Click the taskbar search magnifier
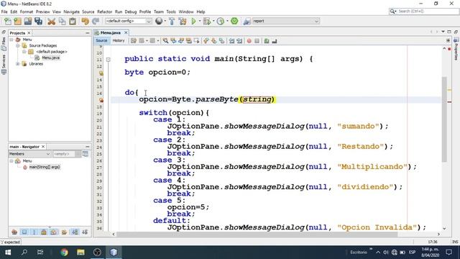This screenshot has width=460, height=259. tap(24, 252)
